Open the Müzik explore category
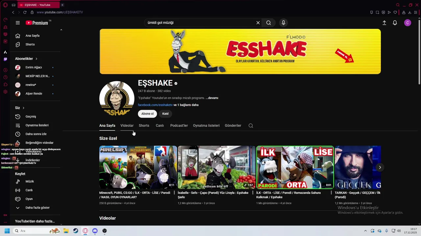The image size is (421, 236). tap(35, 182)
